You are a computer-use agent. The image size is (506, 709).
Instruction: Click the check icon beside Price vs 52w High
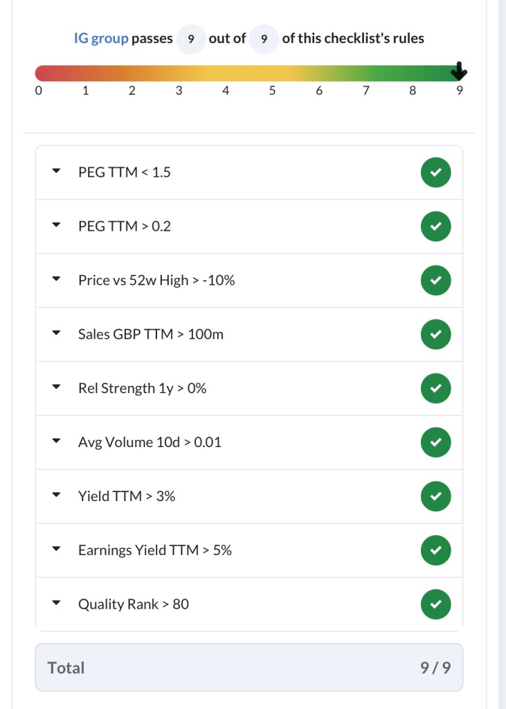point(435,280)
